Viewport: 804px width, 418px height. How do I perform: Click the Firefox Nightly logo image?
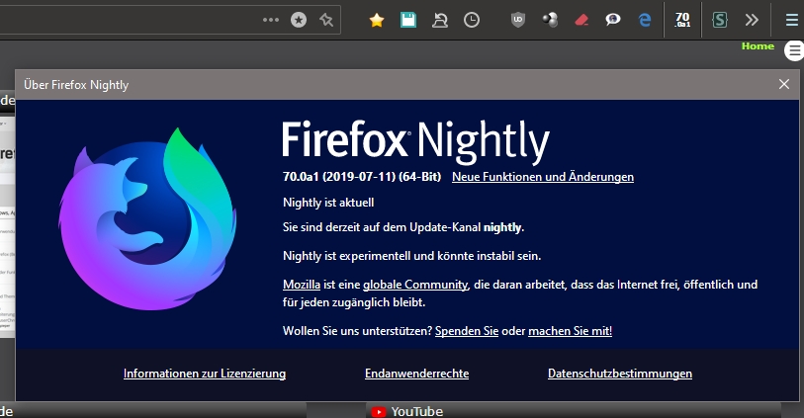click(x=147, y=219)
